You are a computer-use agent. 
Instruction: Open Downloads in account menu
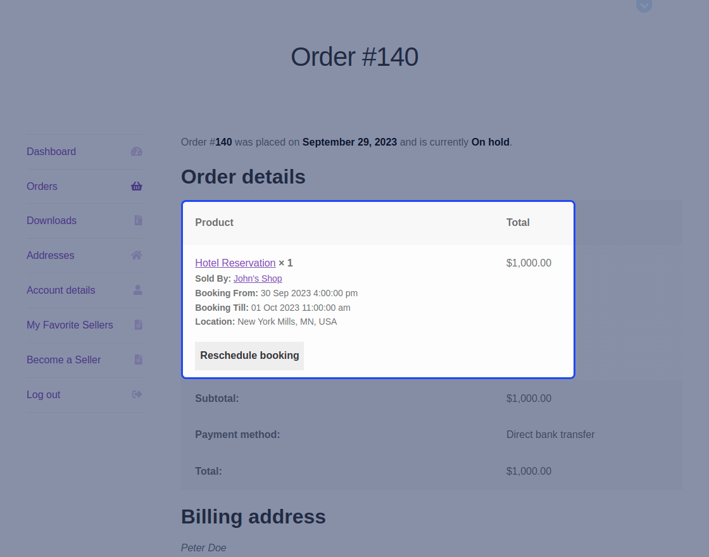click(x=51, y=220)
